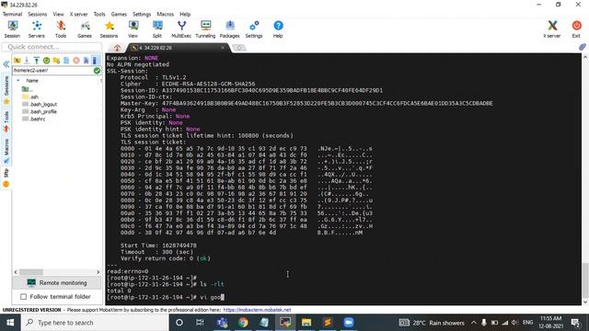Select the .bash_profile file
The image size is (589, 331).
[39, 111]
